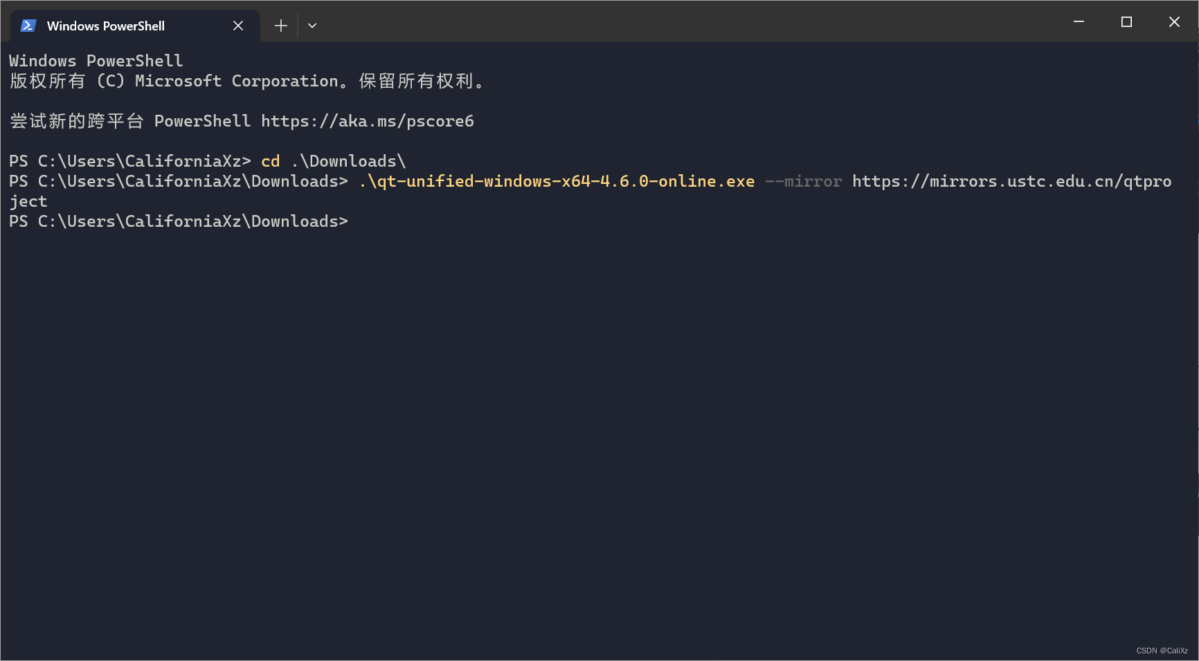The height and width of the screenshot is (661, 1199).
Task: Expand the new-tab profile dropdown chevron
Action: click(312, 26)
